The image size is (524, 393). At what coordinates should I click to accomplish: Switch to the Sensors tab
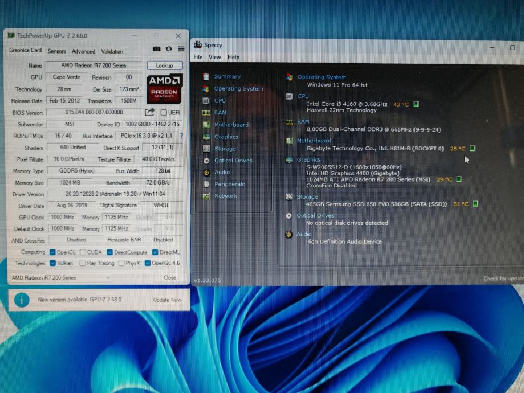[56, 51]
